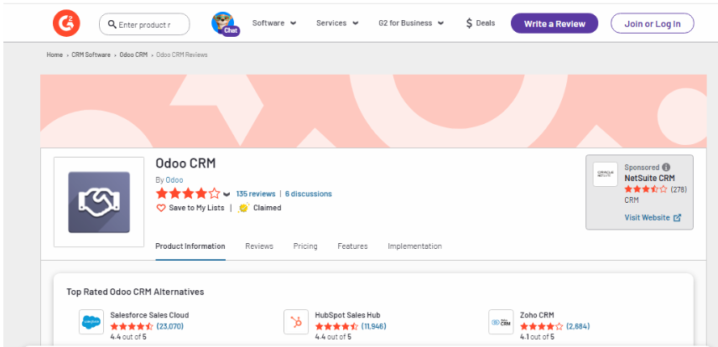Go to Odoo CRM breadcrumb
Image resolution: width=718 pixels, height=347 pixels.
coord(133,55)
